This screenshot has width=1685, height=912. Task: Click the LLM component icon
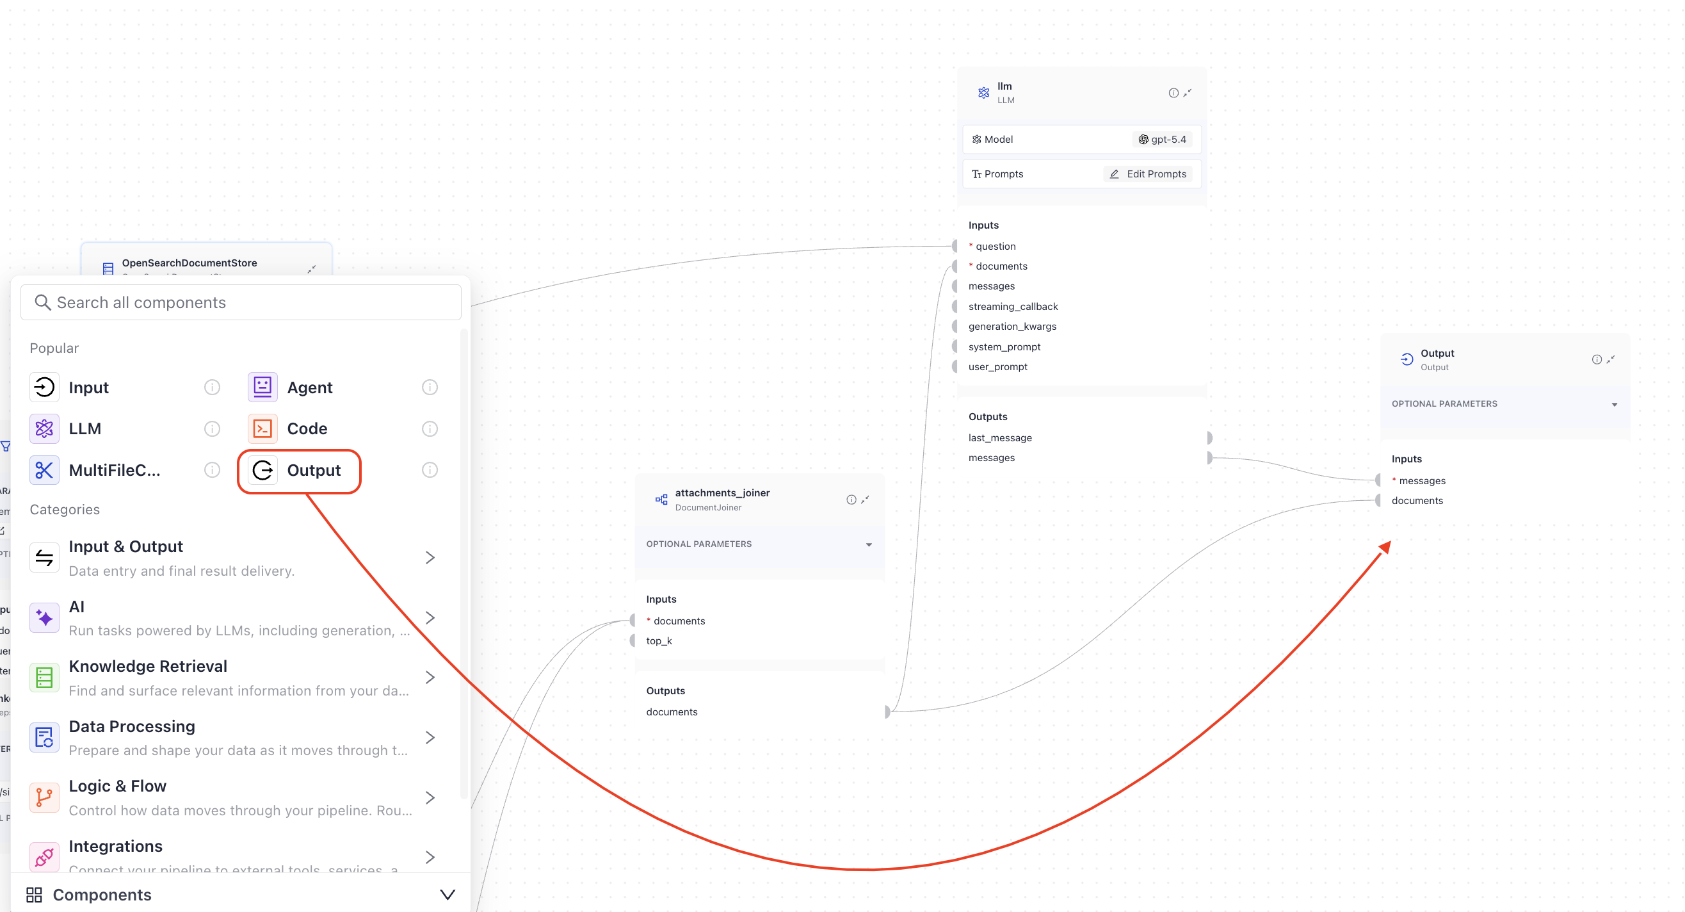point(44,428)
